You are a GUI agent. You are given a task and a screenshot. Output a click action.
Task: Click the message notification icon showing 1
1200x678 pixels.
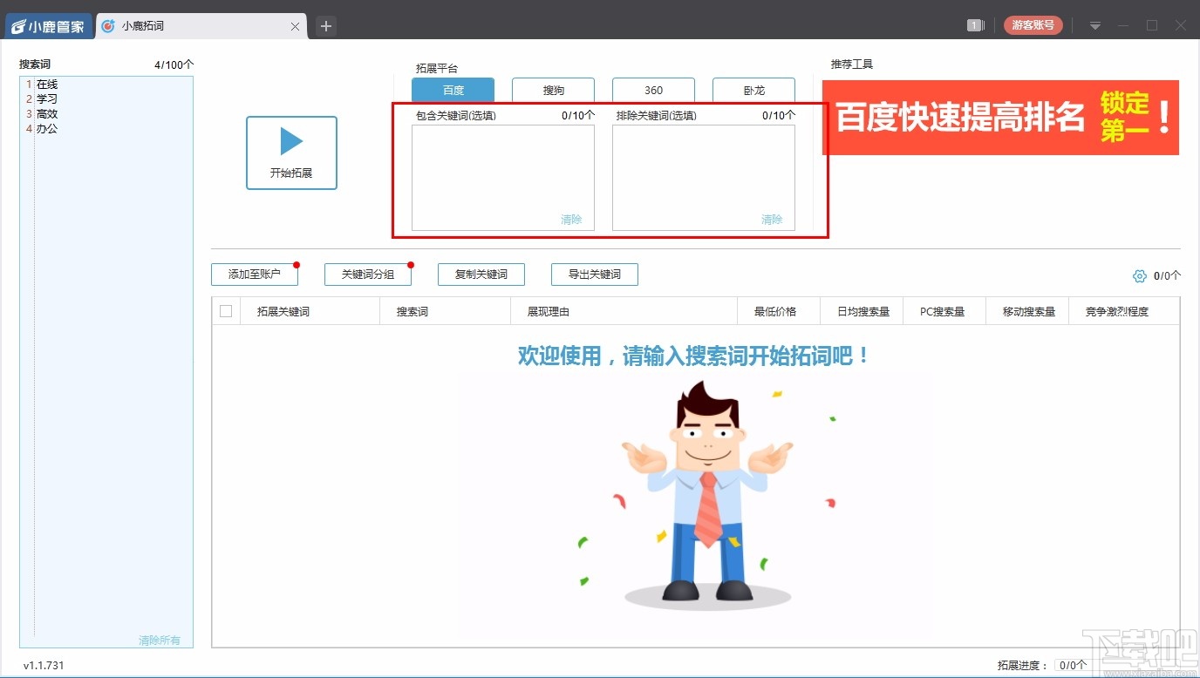click(974, 25)
